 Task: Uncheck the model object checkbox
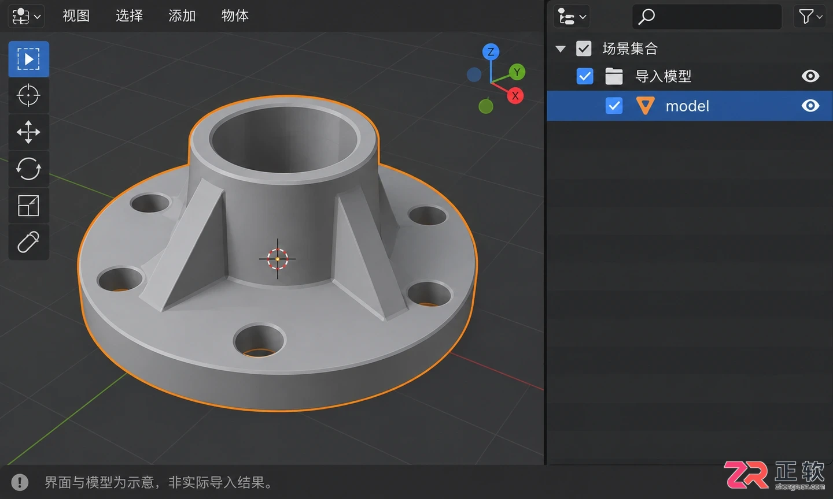tap(614, 106)
